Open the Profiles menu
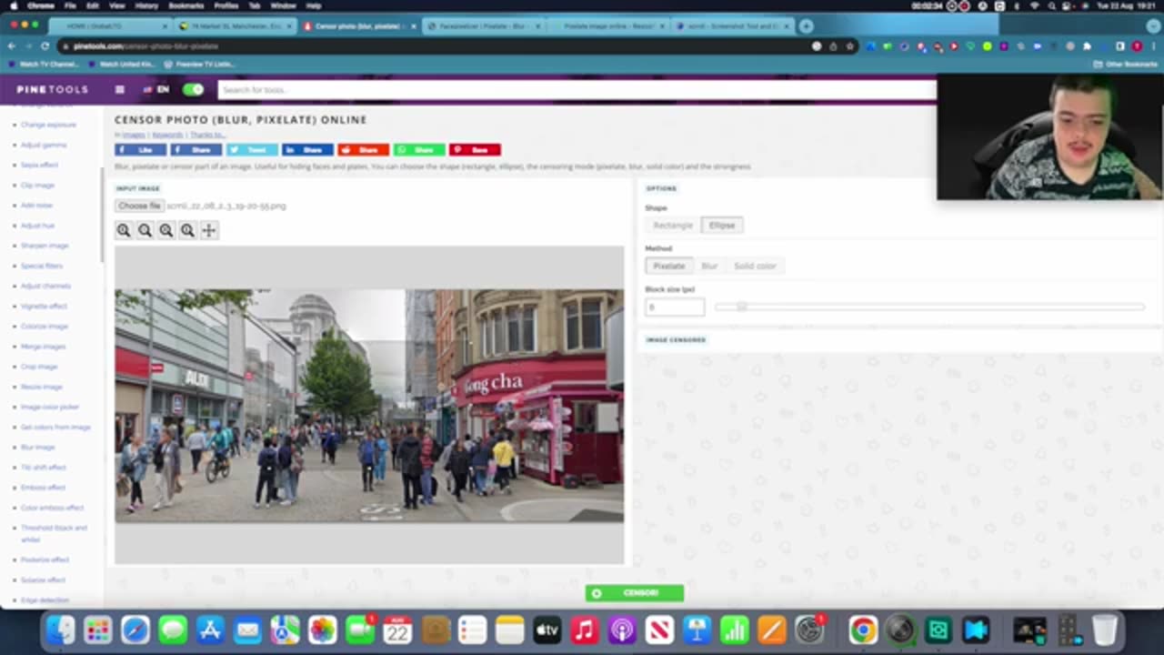This screenshot has height=655, width=1164. (226, 5)
